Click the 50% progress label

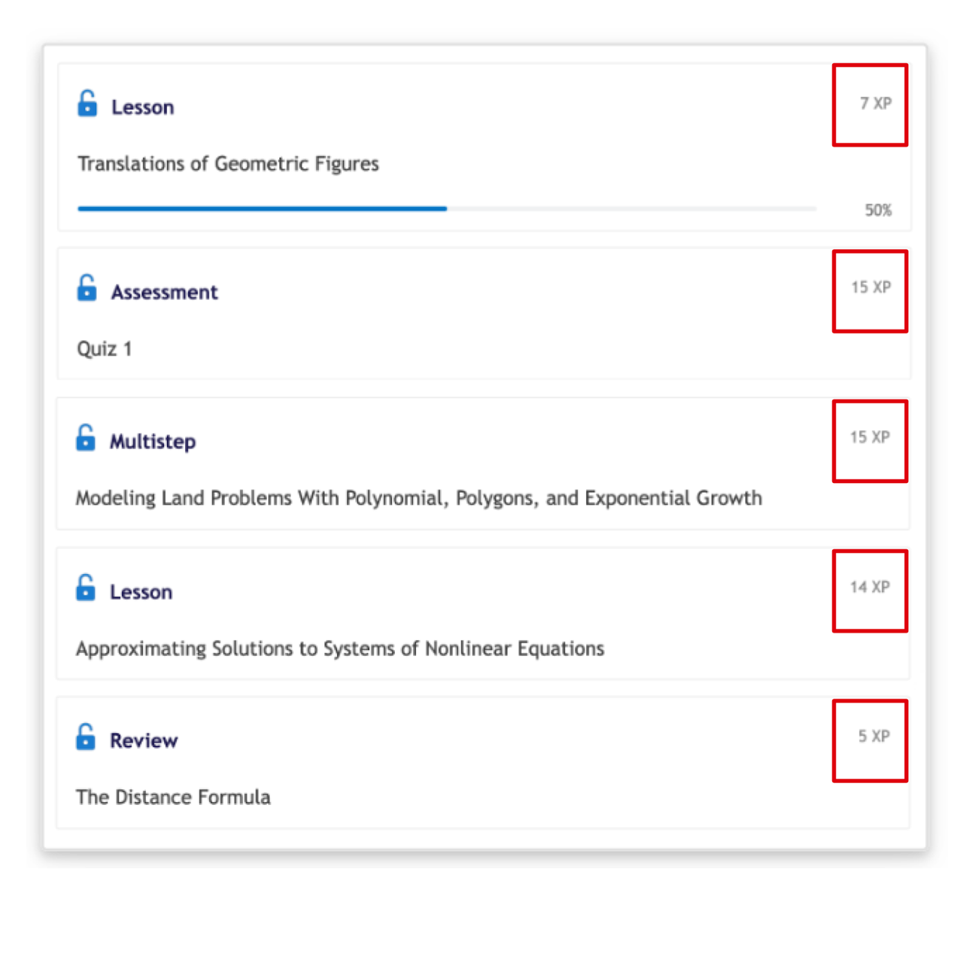pyautogui.click(x=878, y=210)
